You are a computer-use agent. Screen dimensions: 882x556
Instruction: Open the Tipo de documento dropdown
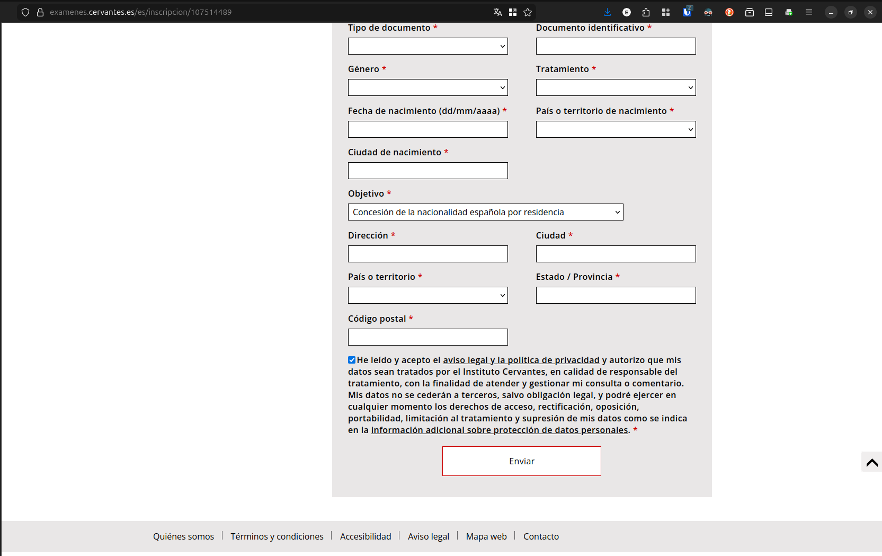click(x=427, y=46)
